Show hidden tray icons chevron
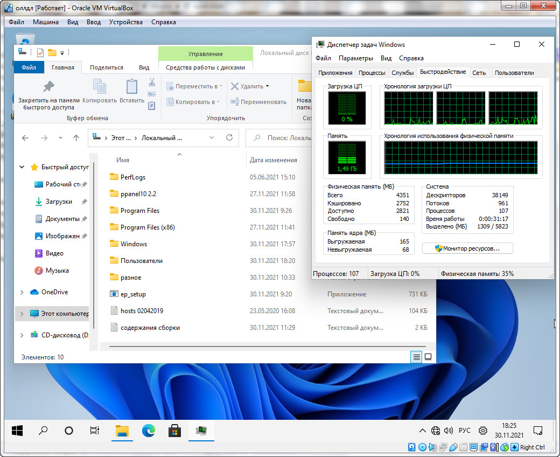 pyautogui.click(x=423, y=431)
